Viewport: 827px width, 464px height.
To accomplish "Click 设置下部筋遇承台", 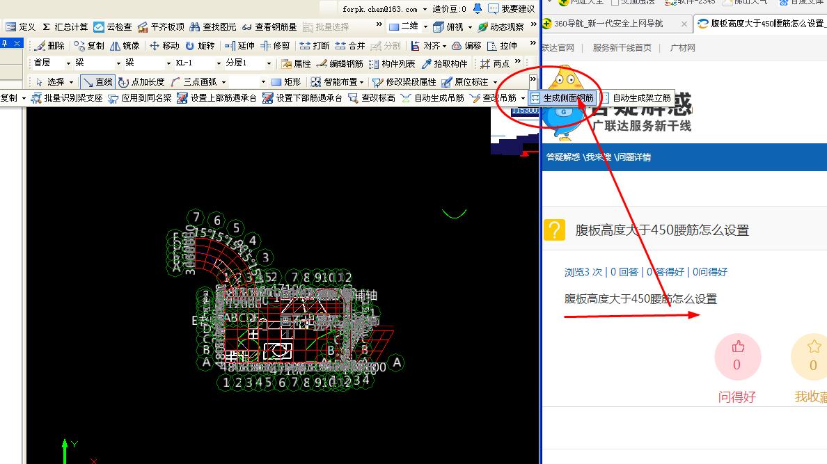I will (302, 97).
